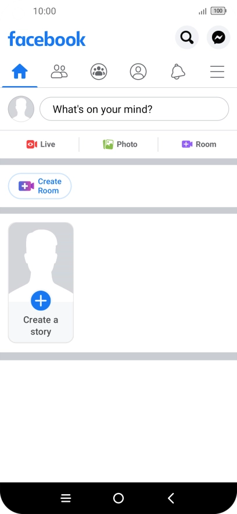Open the Create a story card
The height and width of the screenshot is (514, 237).
coord(41,283)
